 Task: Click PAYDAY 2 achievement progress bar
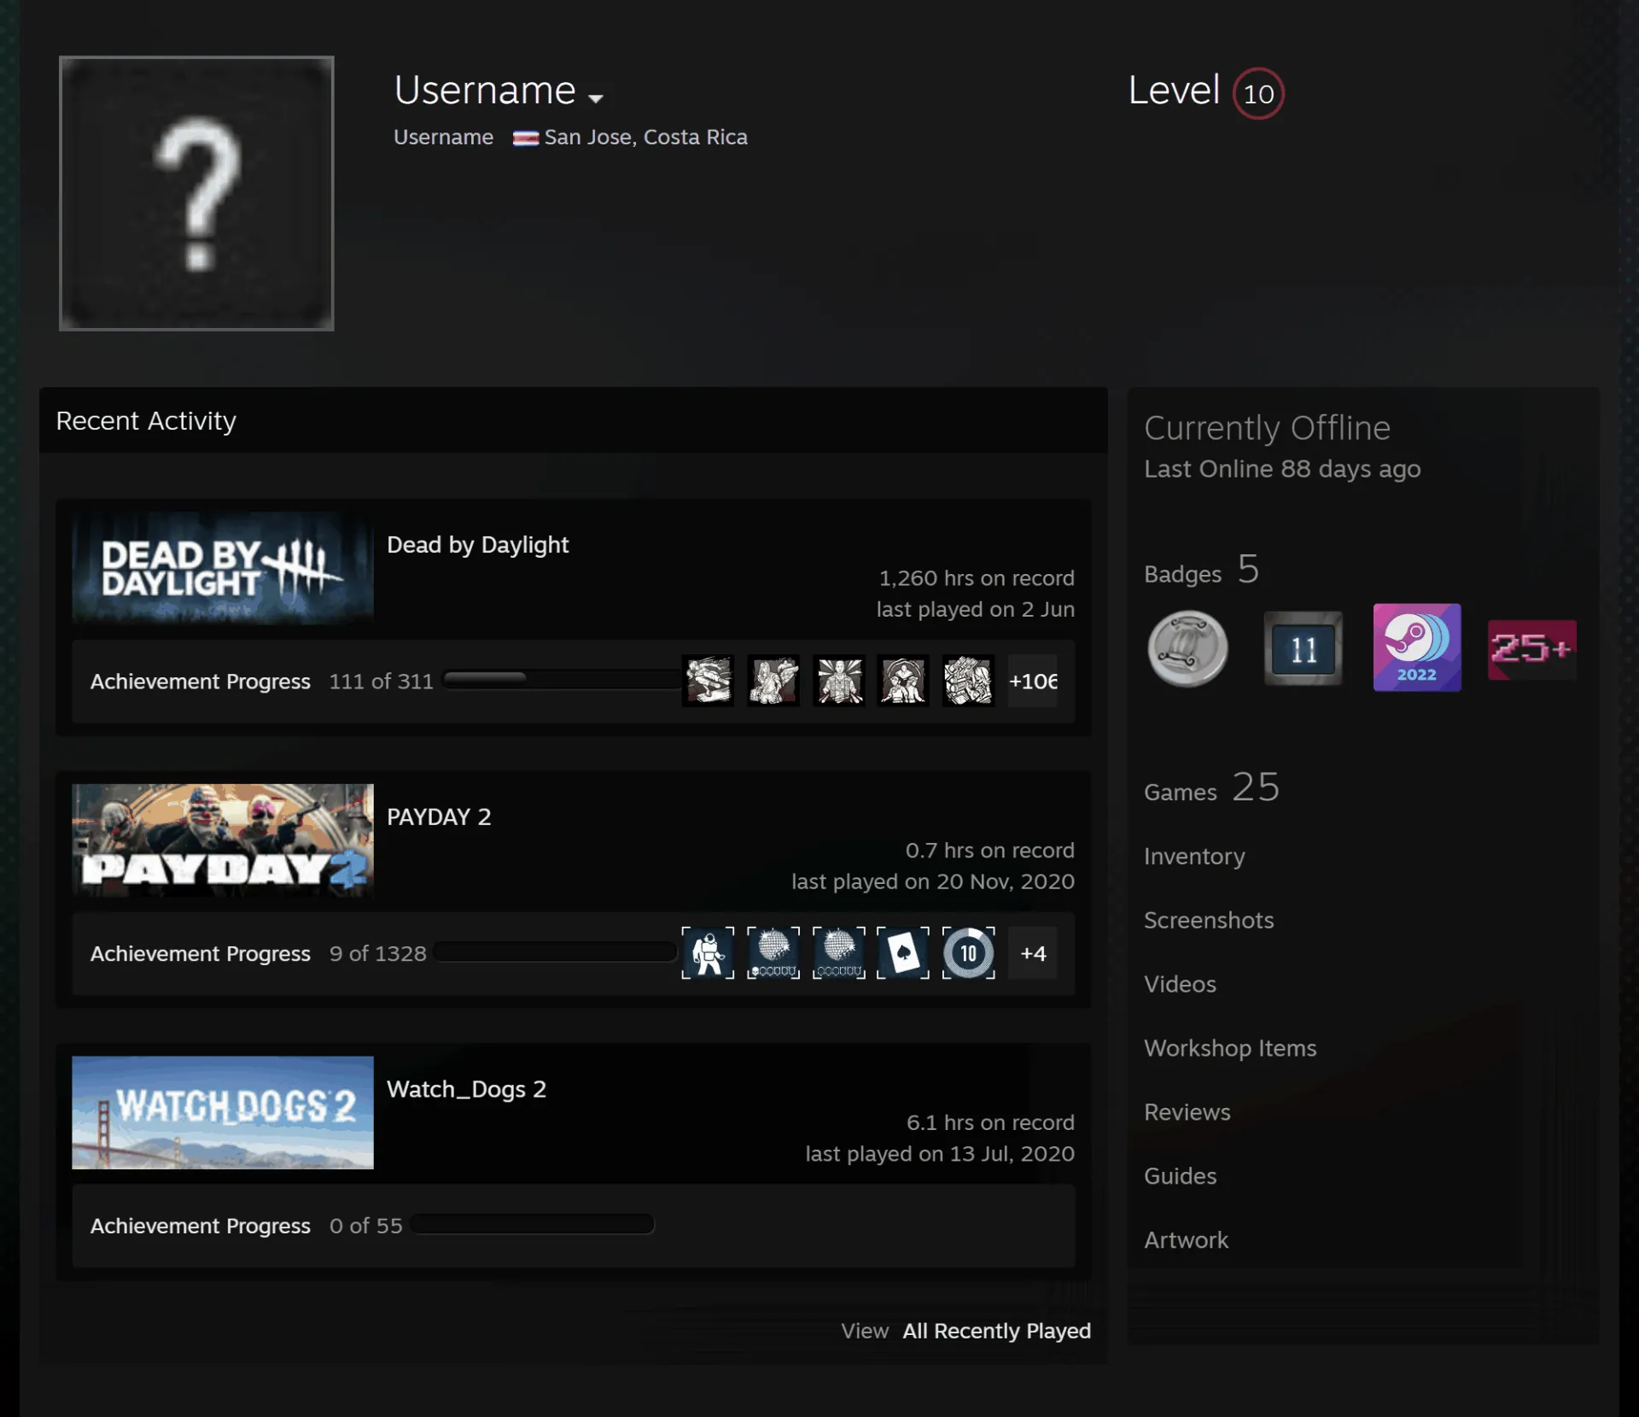(556, 951)
